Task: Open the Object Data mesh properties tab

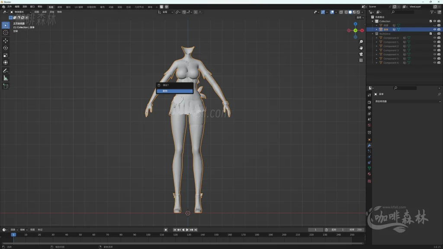Action: 369,168
